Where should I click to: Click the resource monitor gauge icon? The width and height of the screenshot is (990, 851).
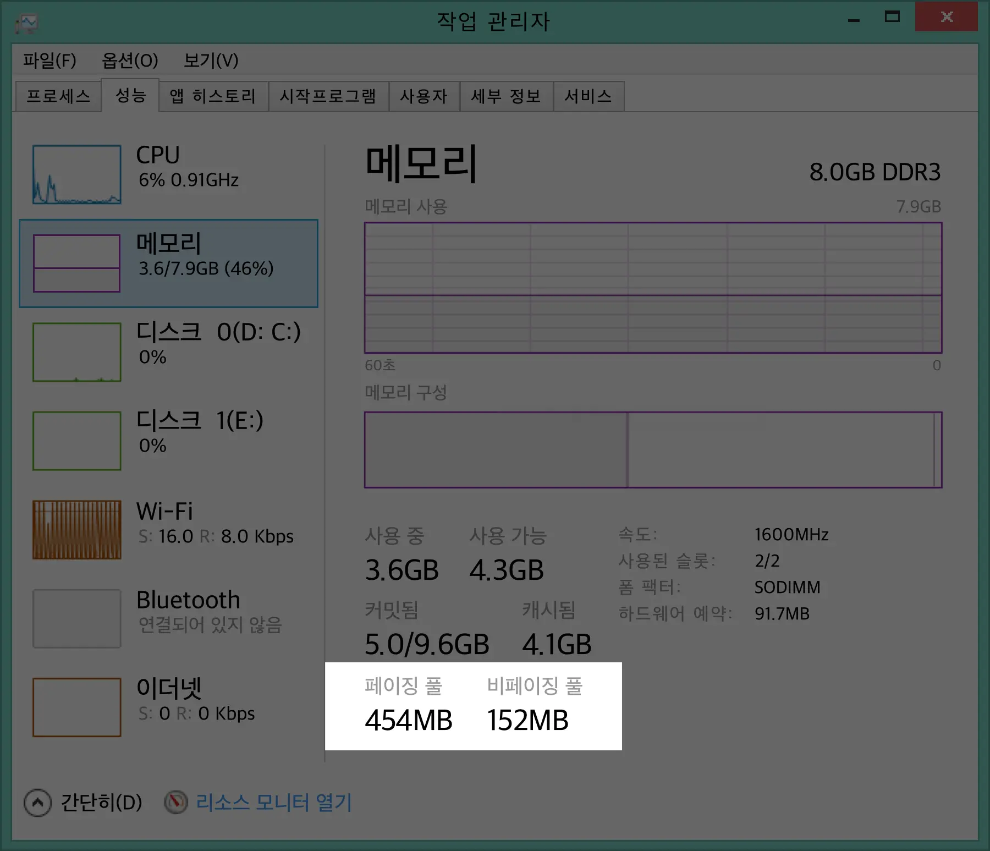click(176, 802)
